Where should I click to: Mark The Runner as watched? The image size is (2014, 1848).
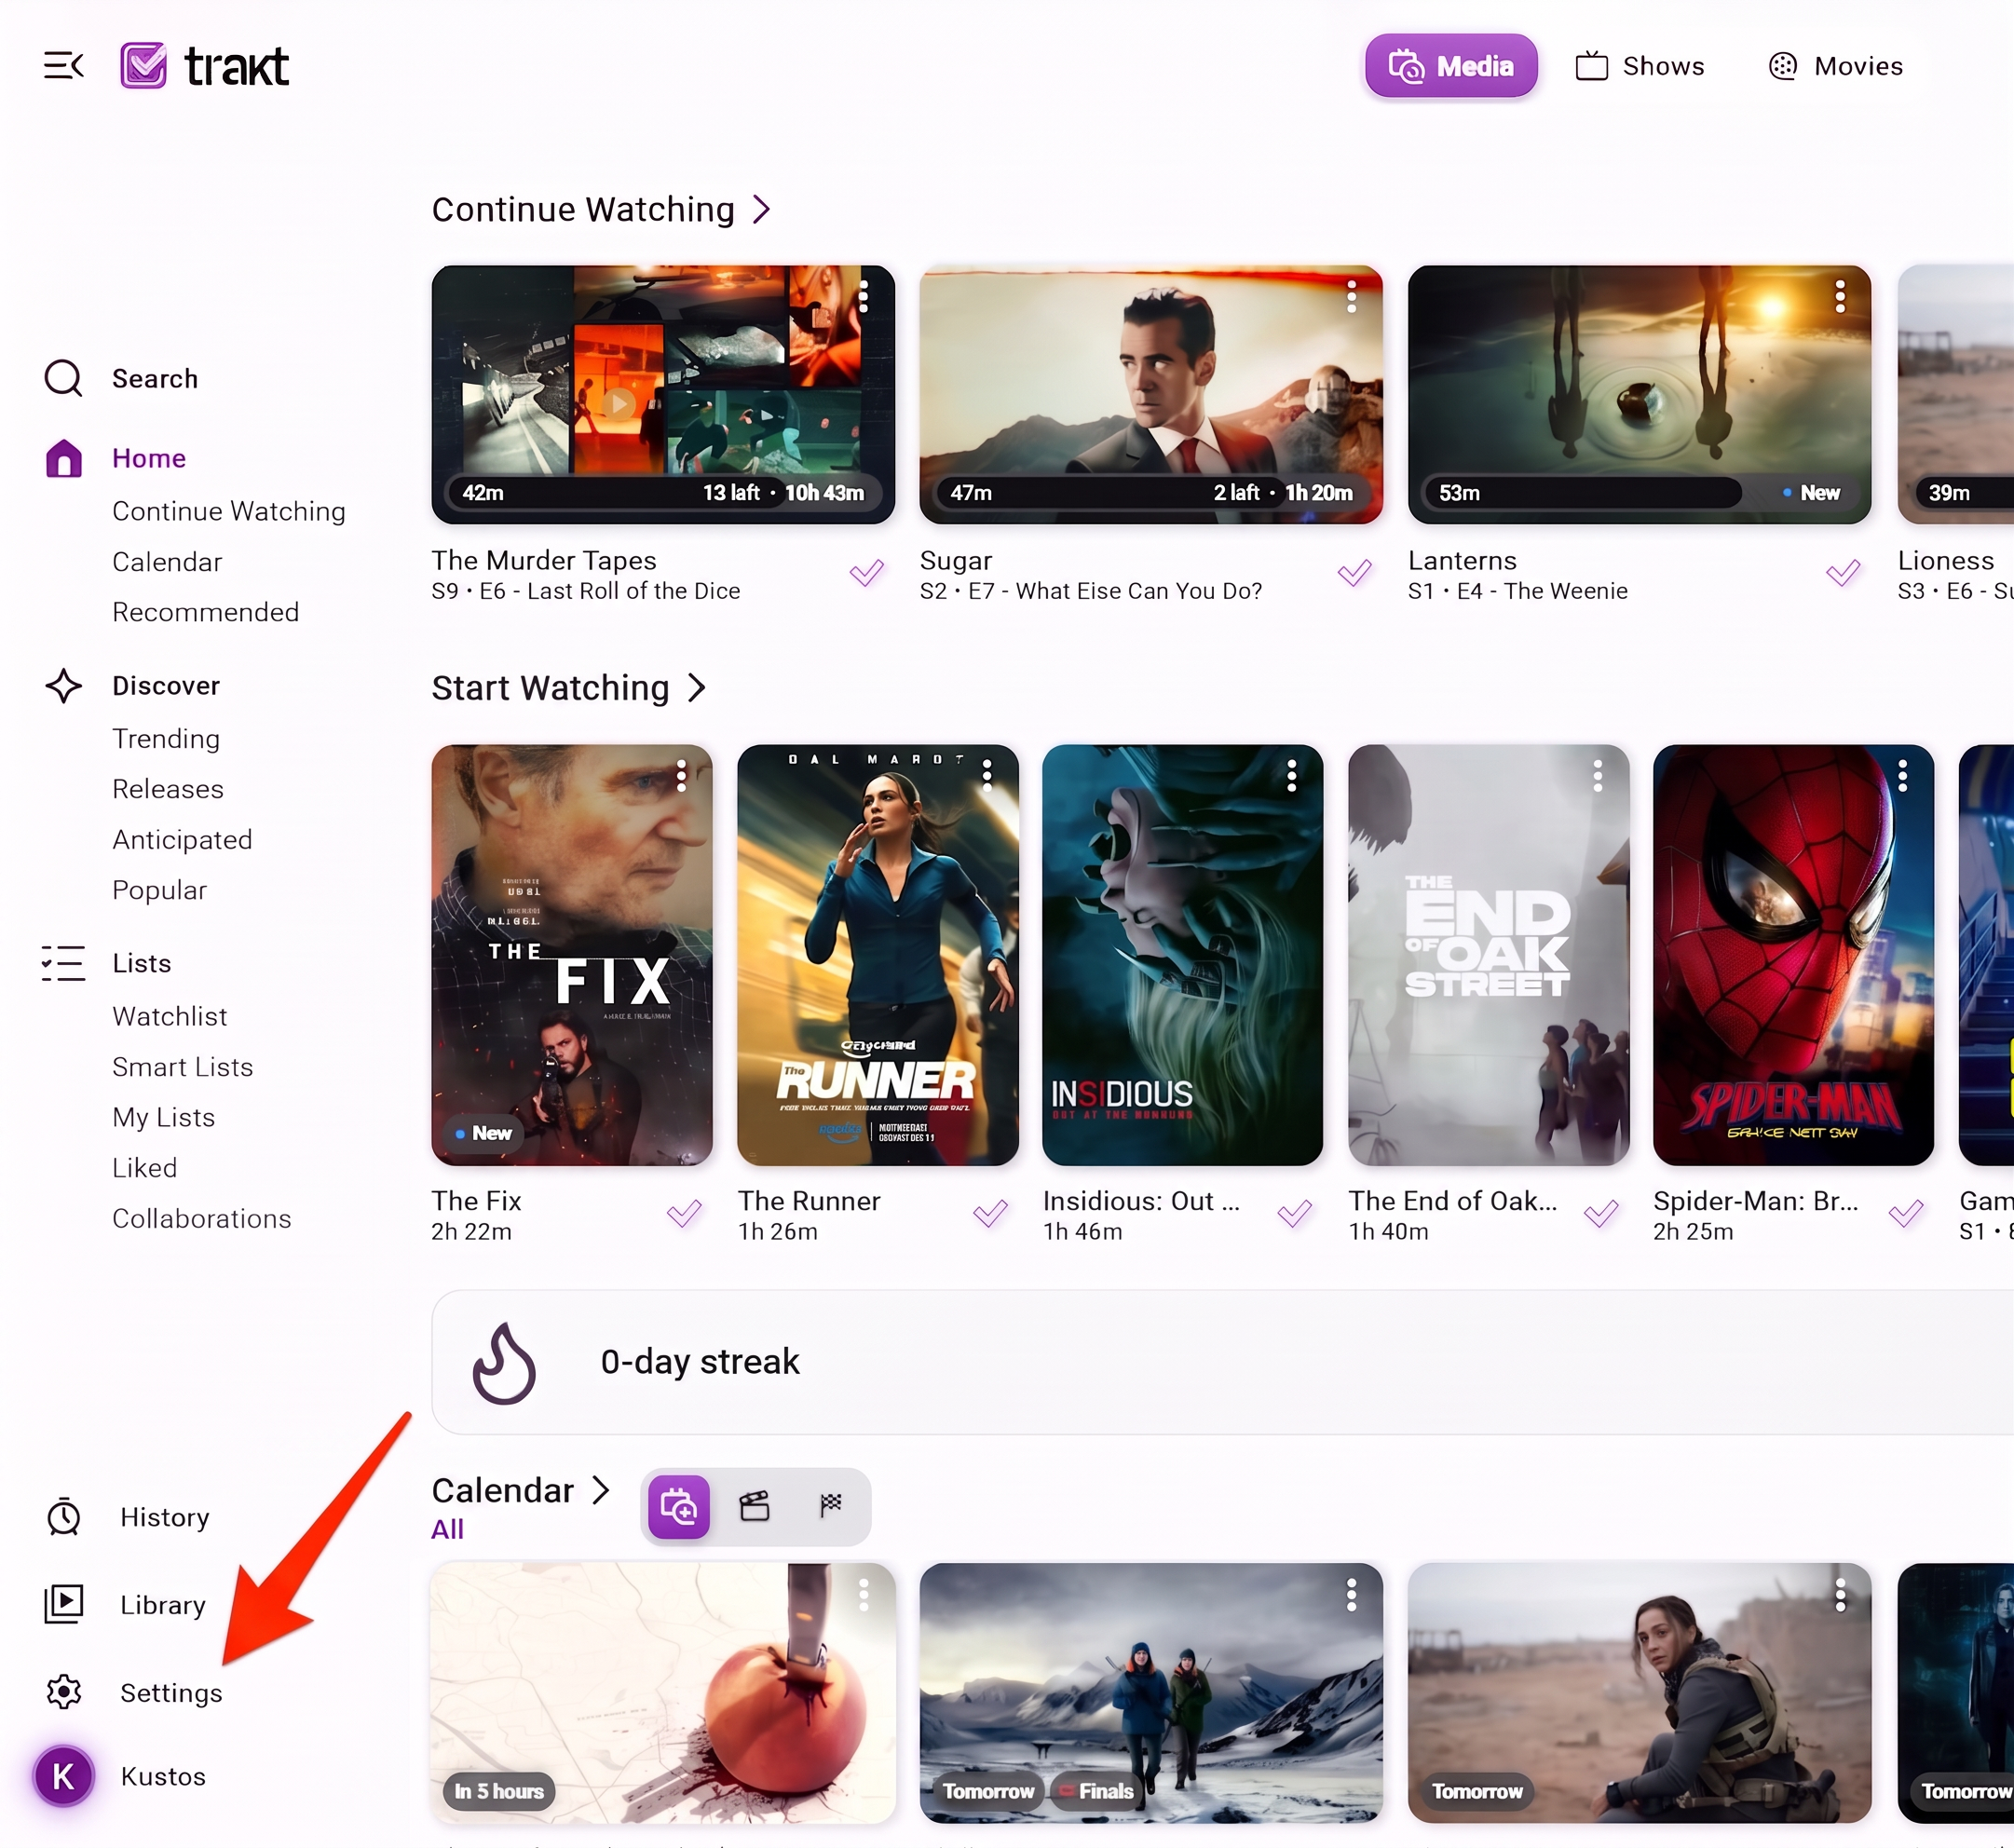pyautogui.click(x=991, y=1214)
